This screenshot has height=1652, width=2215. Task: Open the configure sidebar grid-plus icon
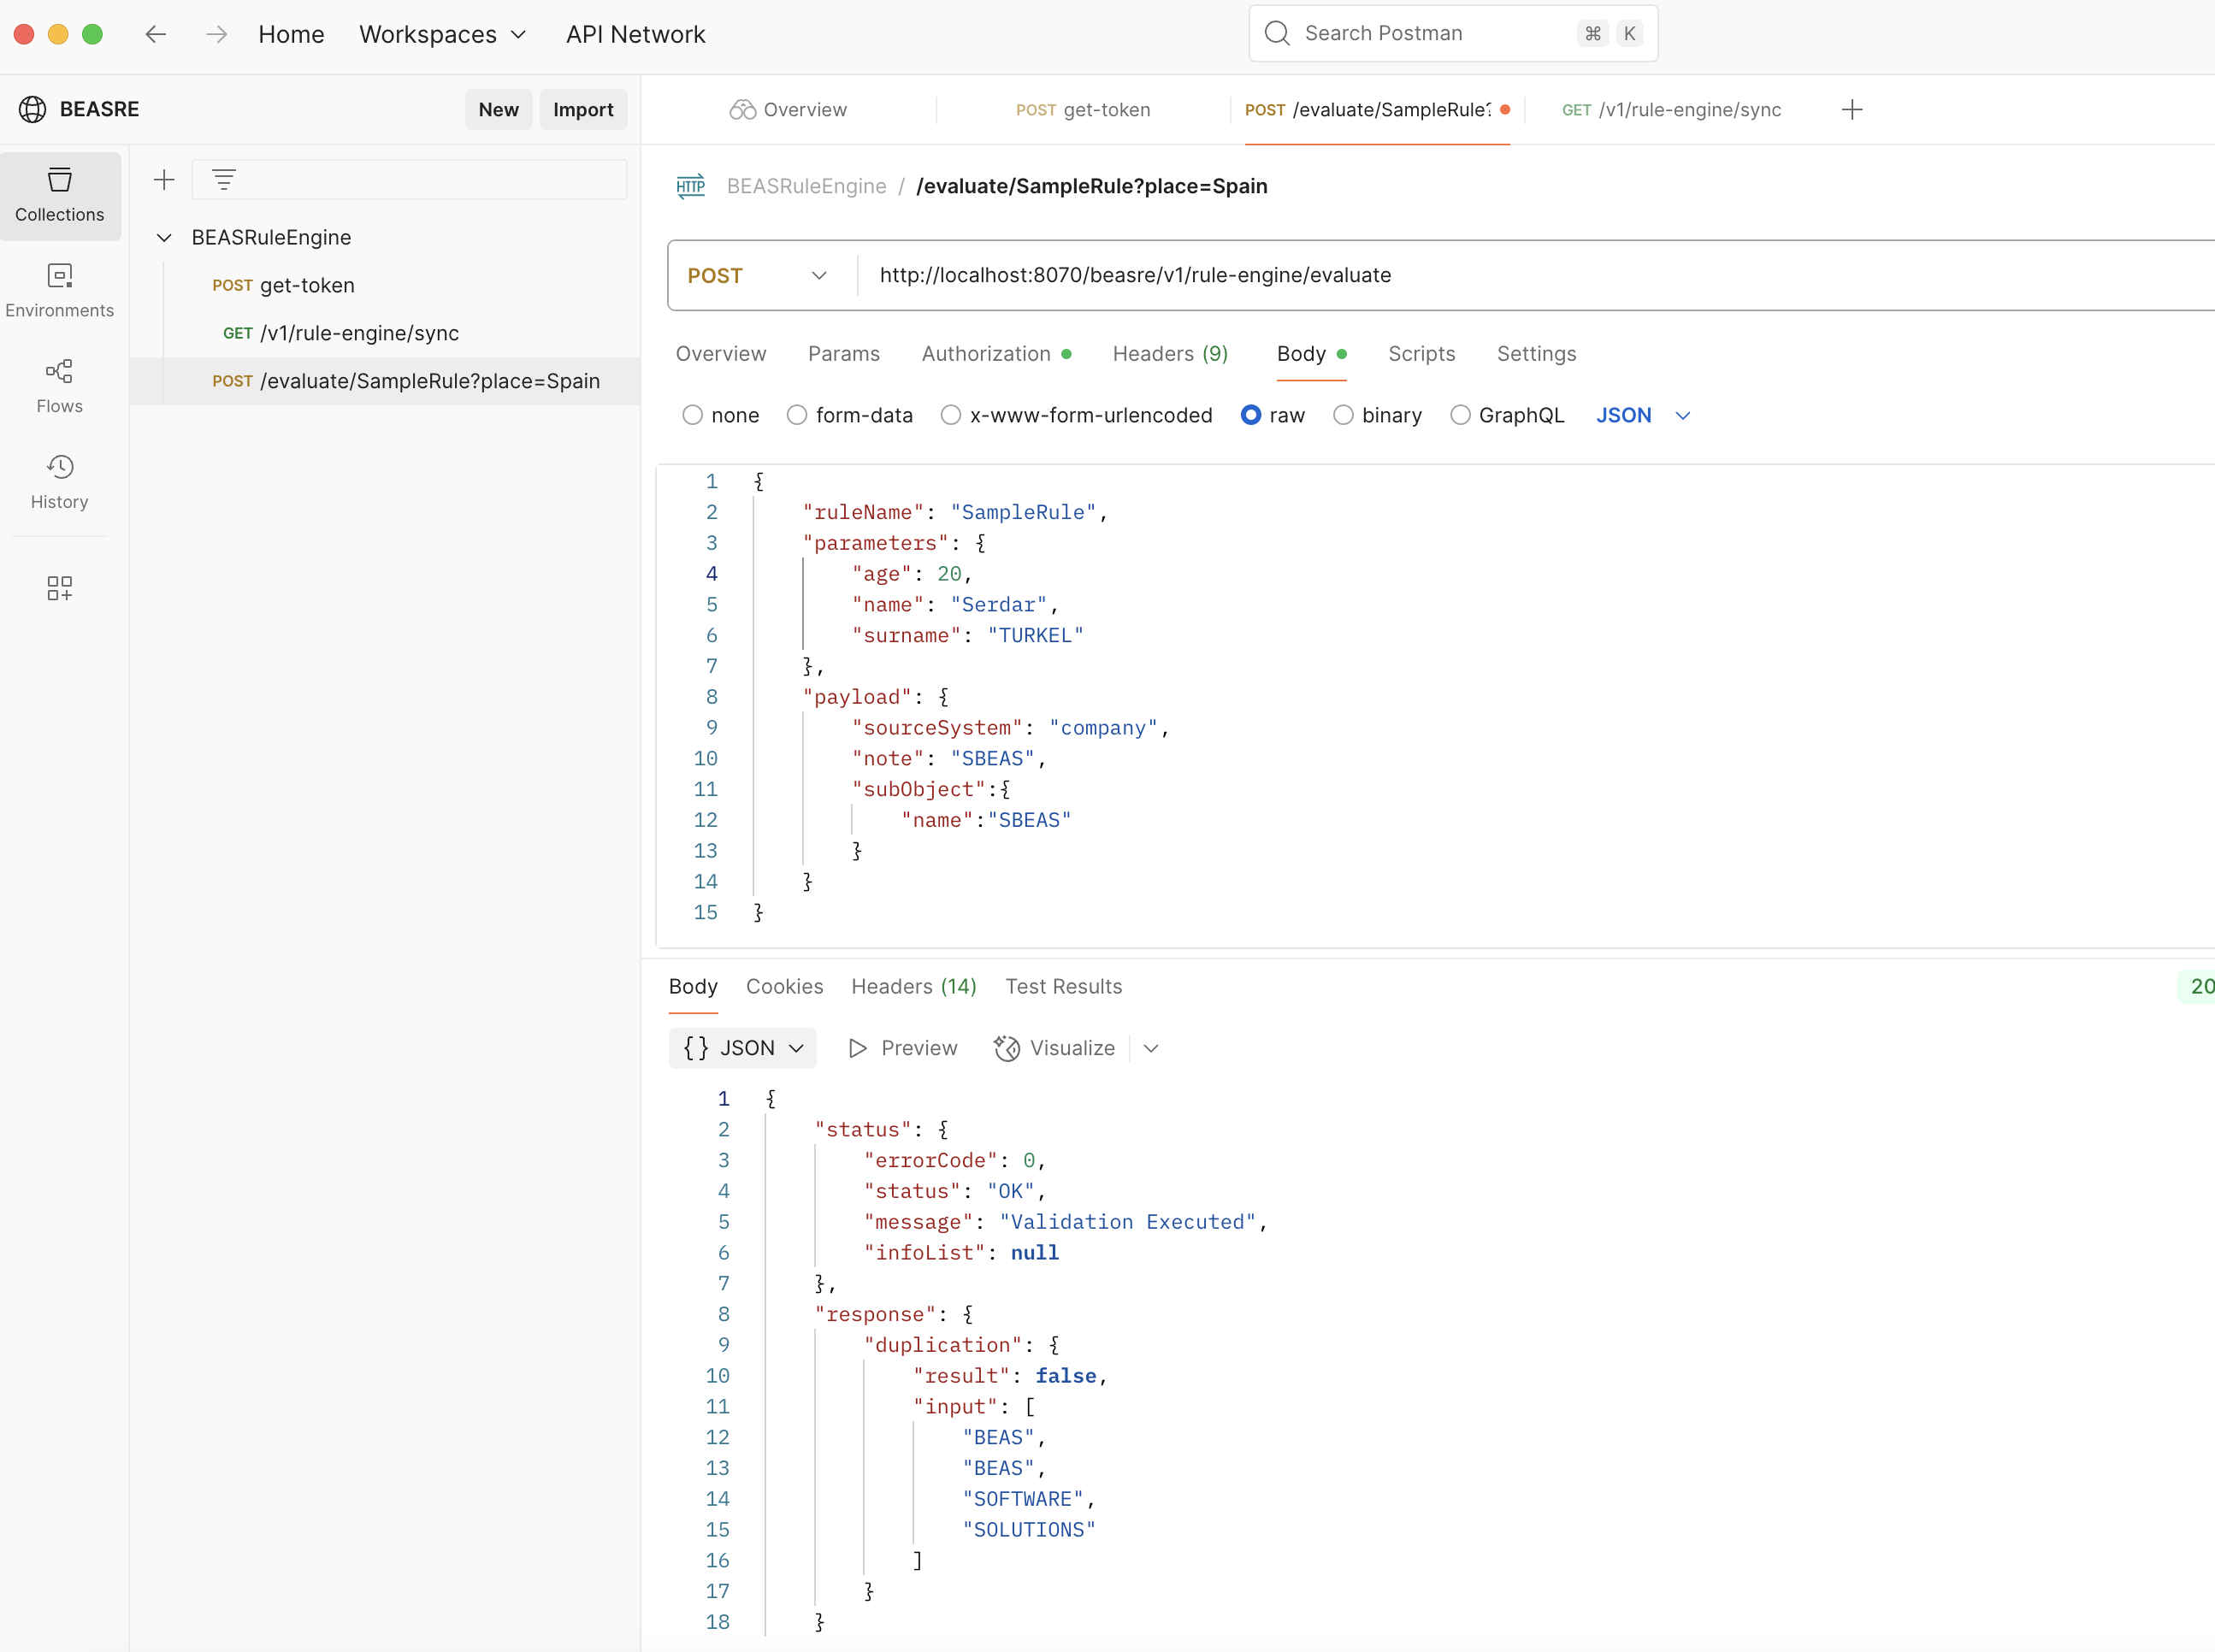pyautogui.click(x=60, y=588)
